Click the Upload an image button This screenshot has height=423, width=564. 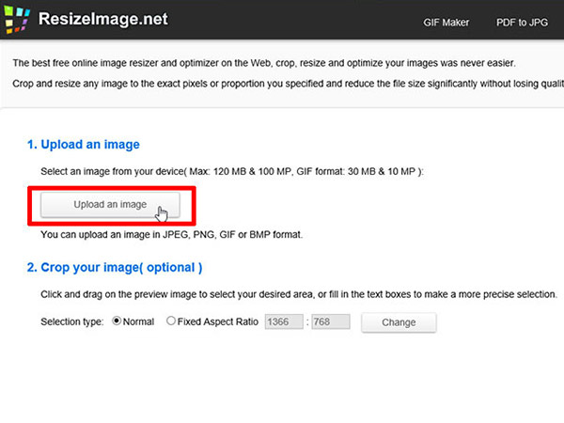pos(110,205)
